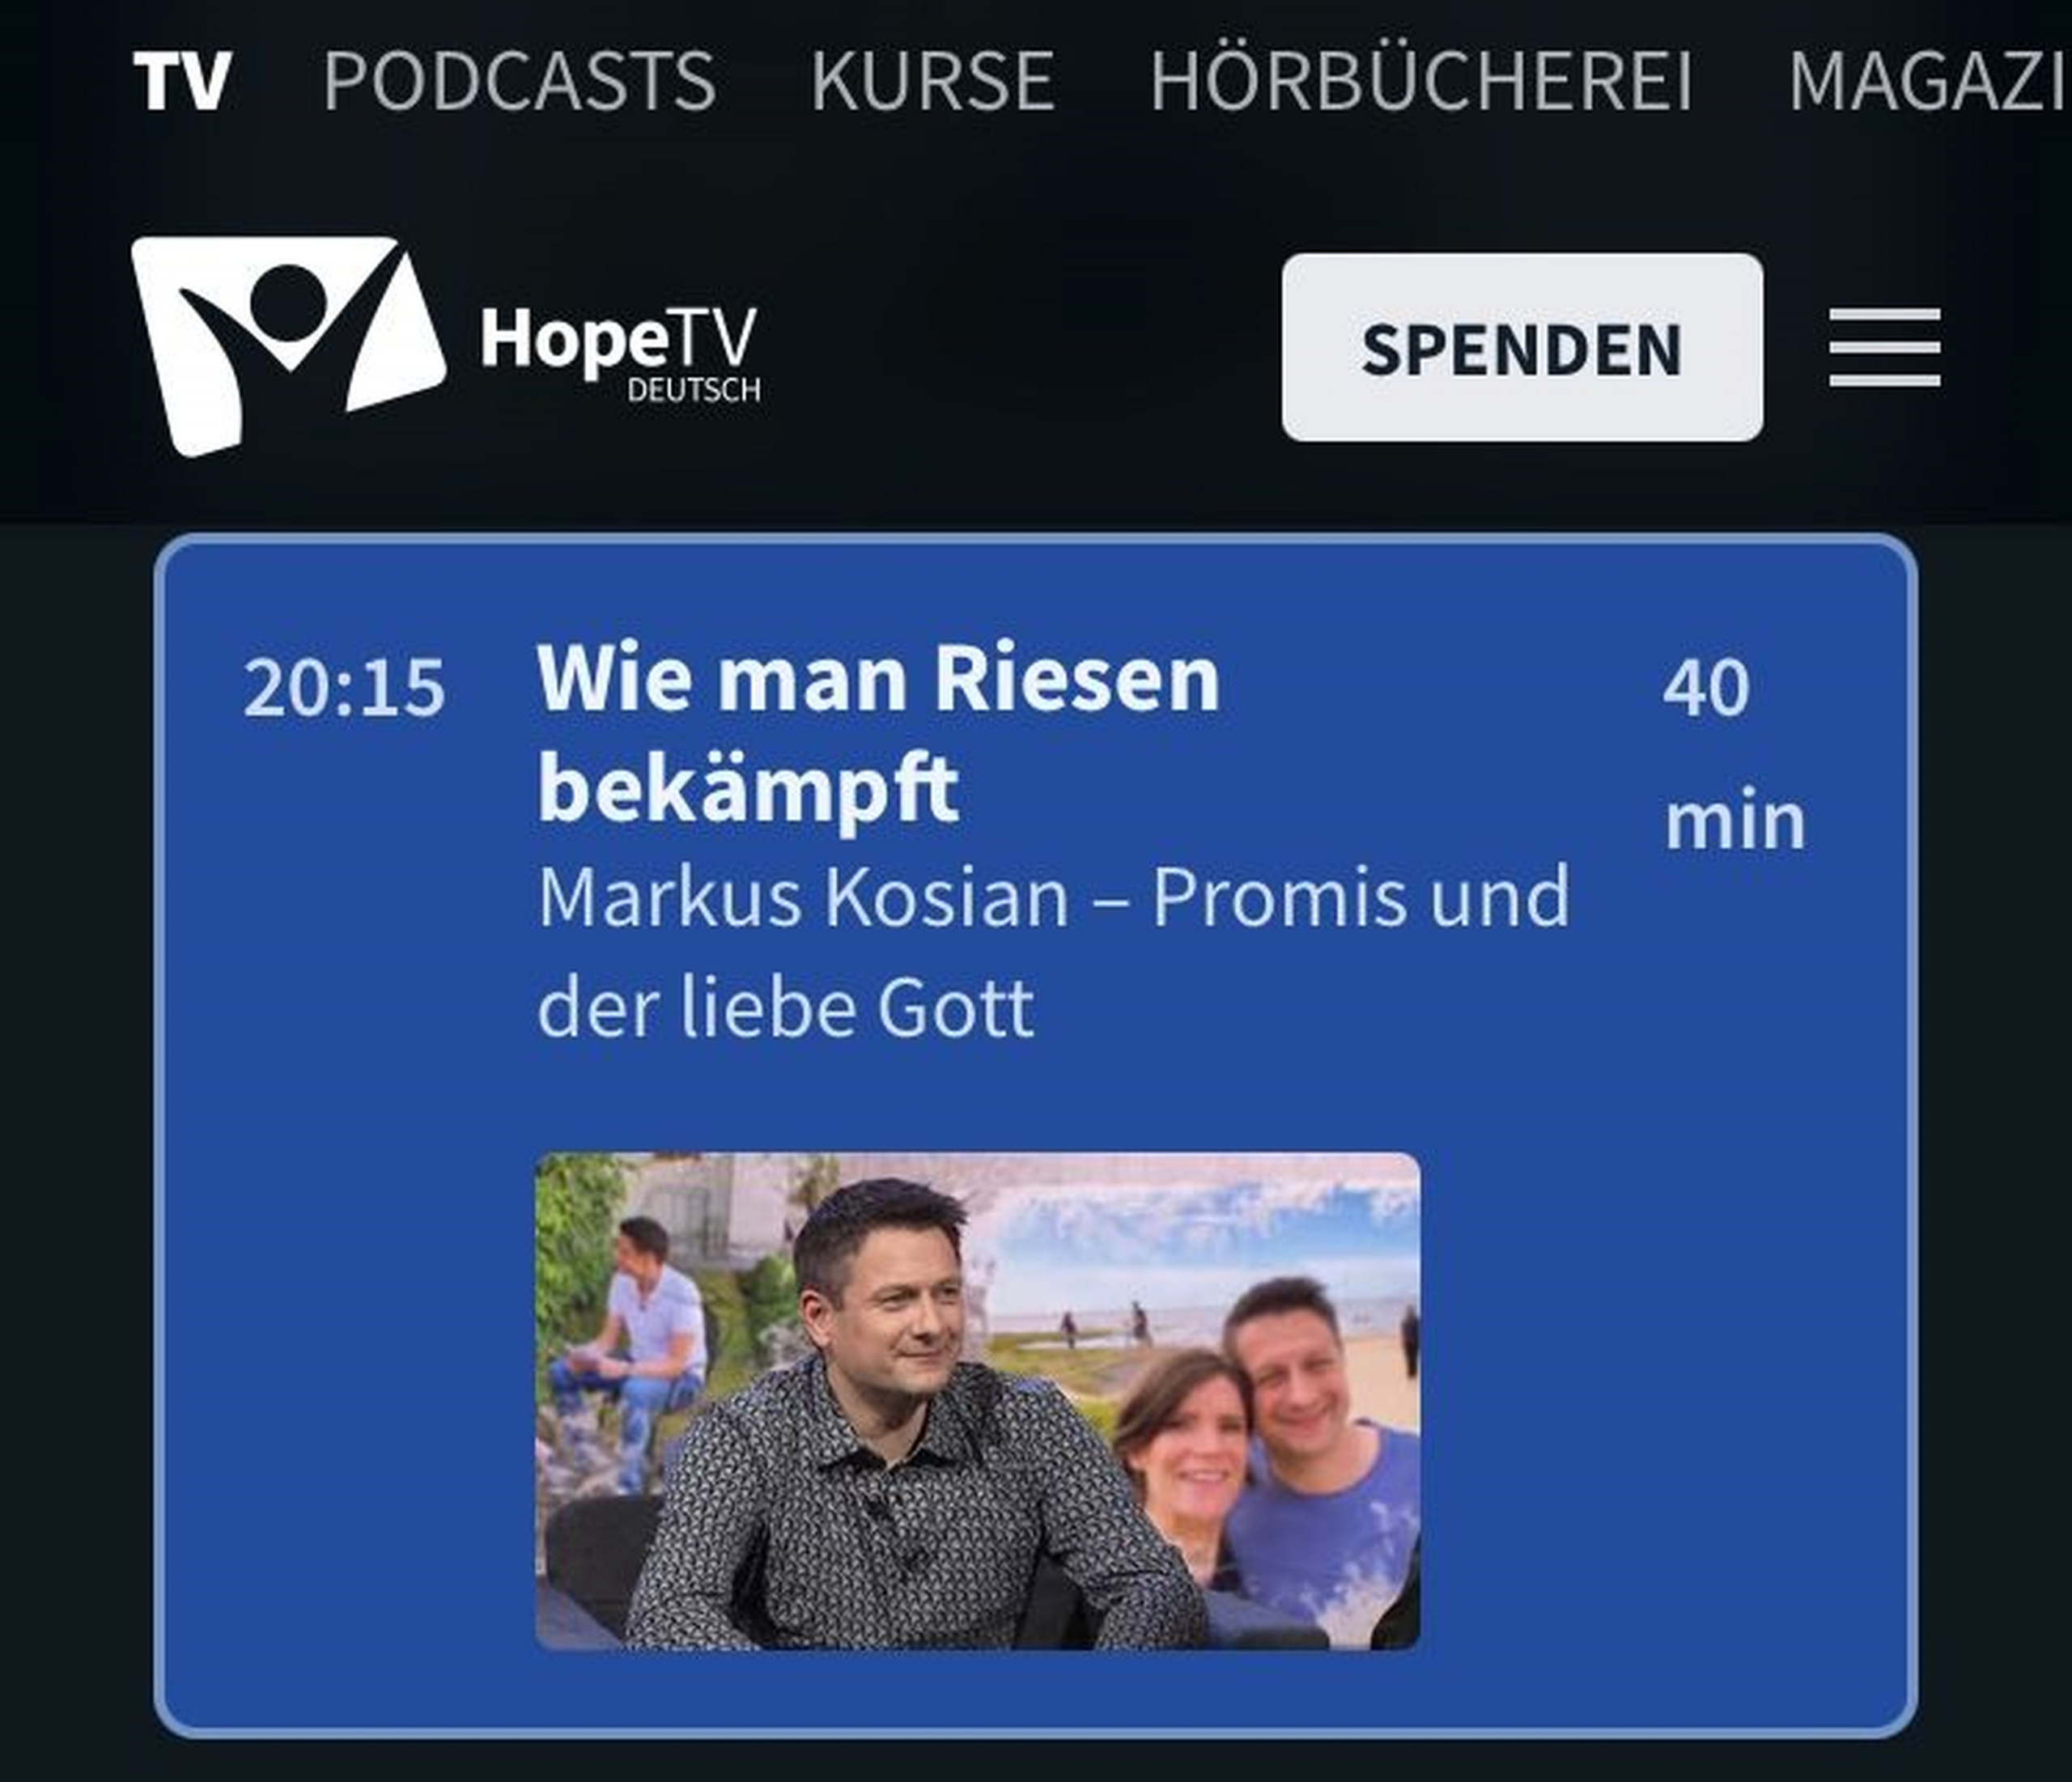Select the TV tab
Image resolution: width=2072 pixels, height=1782 pixels.
coord(183,81)
